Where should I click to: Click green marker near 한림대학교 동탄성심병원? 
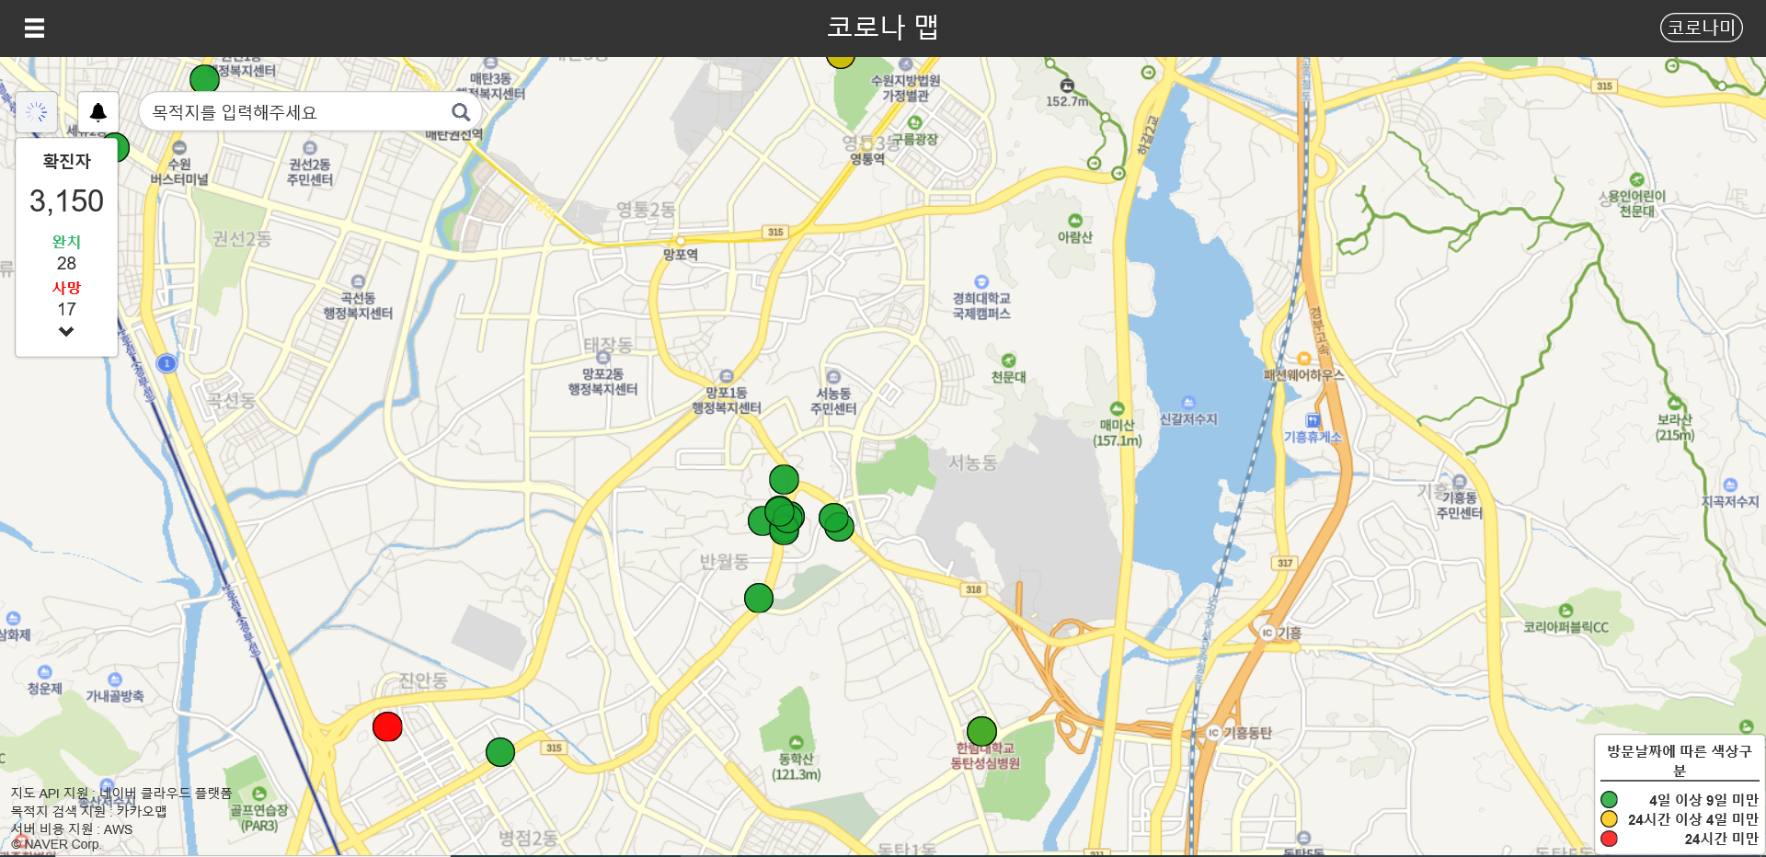point(981,731)
